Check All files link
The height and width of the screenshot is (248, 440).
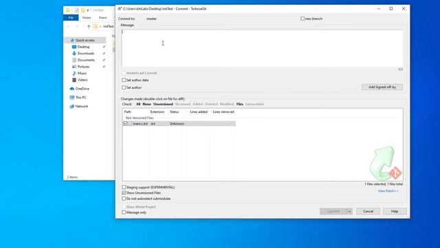[x=138, y=104]
